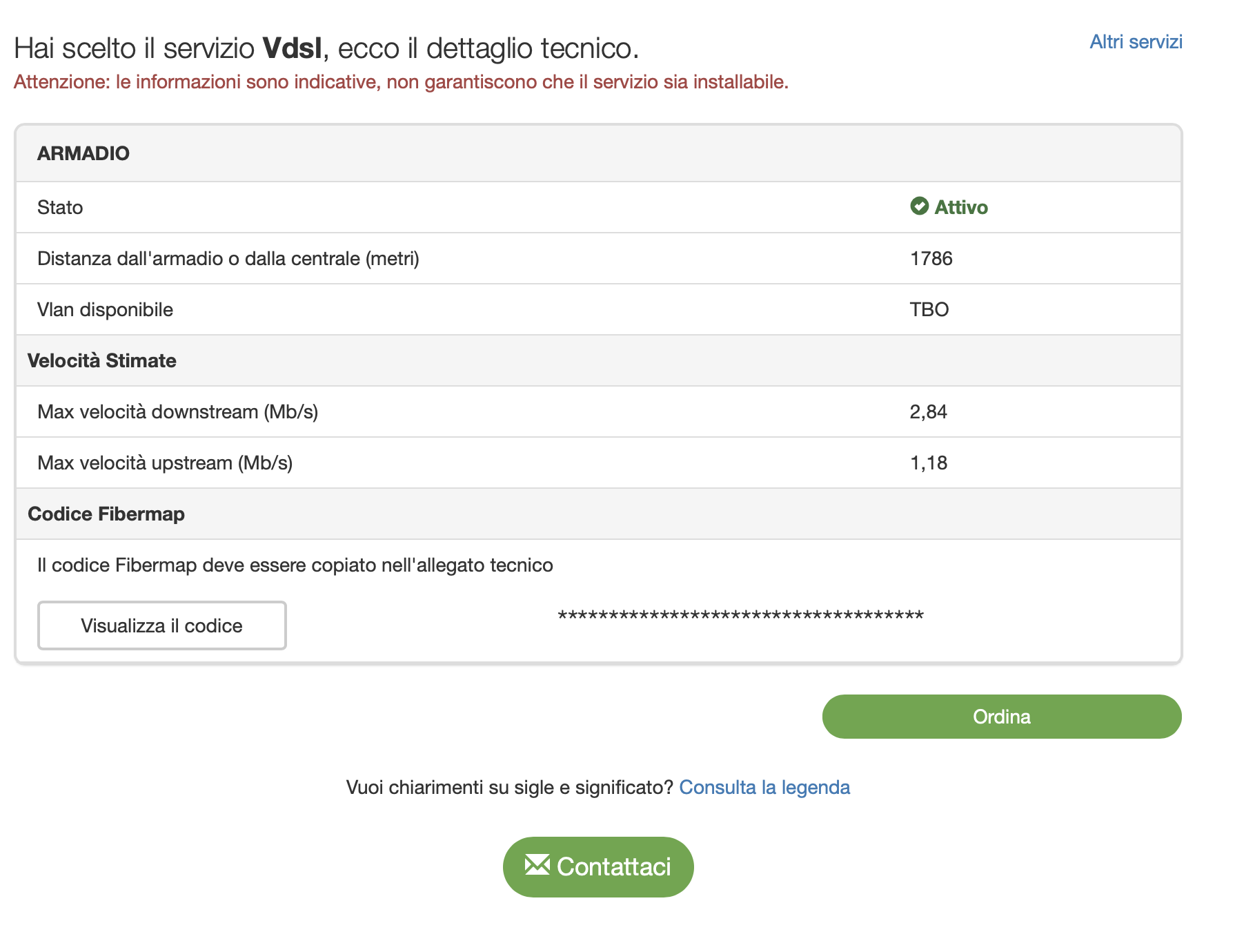
Task: Click the Vlan disponibile row label
Action: click(x=105, y=310)
